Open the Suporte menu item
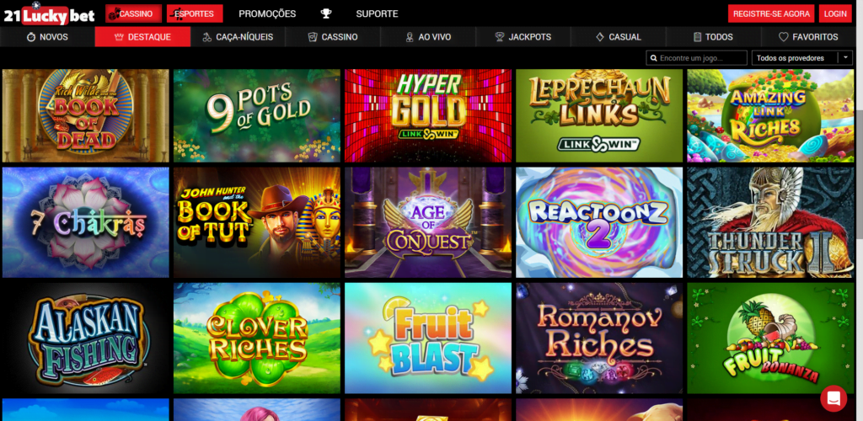 (x=377, y=13)
